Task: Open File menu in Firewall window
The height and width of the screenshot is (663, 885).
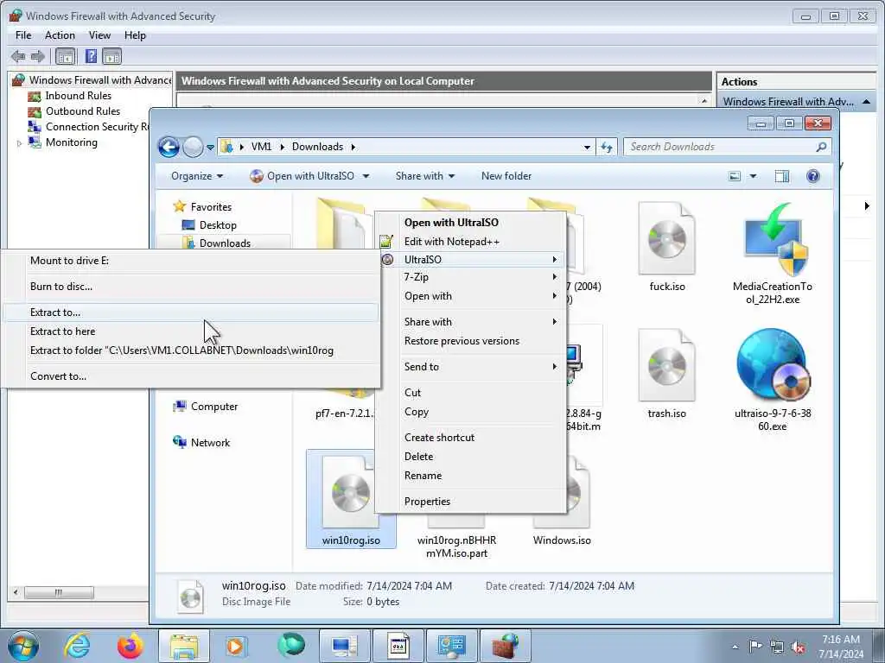Action: point(23,35)
